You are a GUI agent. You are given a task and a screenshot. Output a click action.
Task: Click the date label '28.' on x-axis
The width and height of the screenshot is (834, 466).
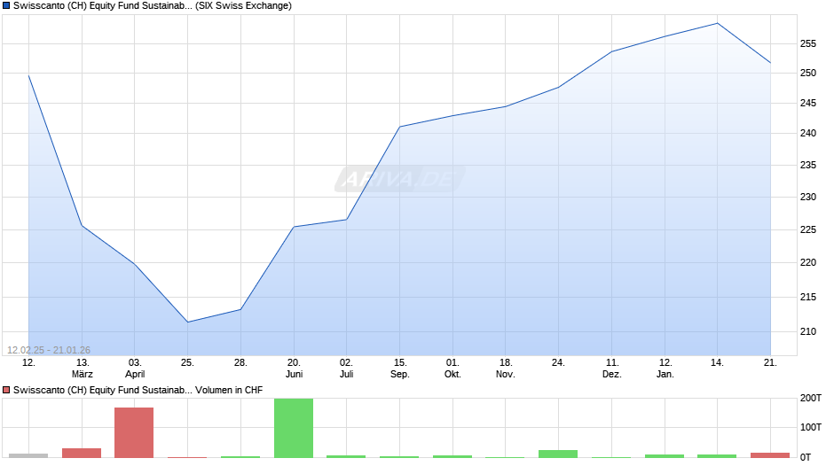point(240,363)
